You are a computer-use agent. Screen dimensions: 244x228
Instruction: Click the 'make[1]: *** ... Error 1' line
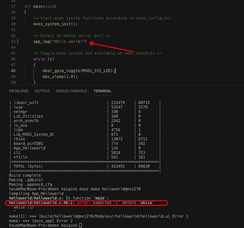point(98,216)
